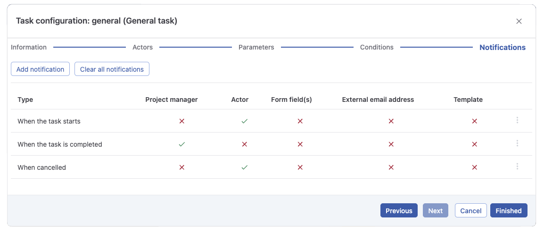The height and width of the screenshot is (233, 544).
Task: Click External email cross in "When cancelled" row
Action: click(x=391, y=167)
